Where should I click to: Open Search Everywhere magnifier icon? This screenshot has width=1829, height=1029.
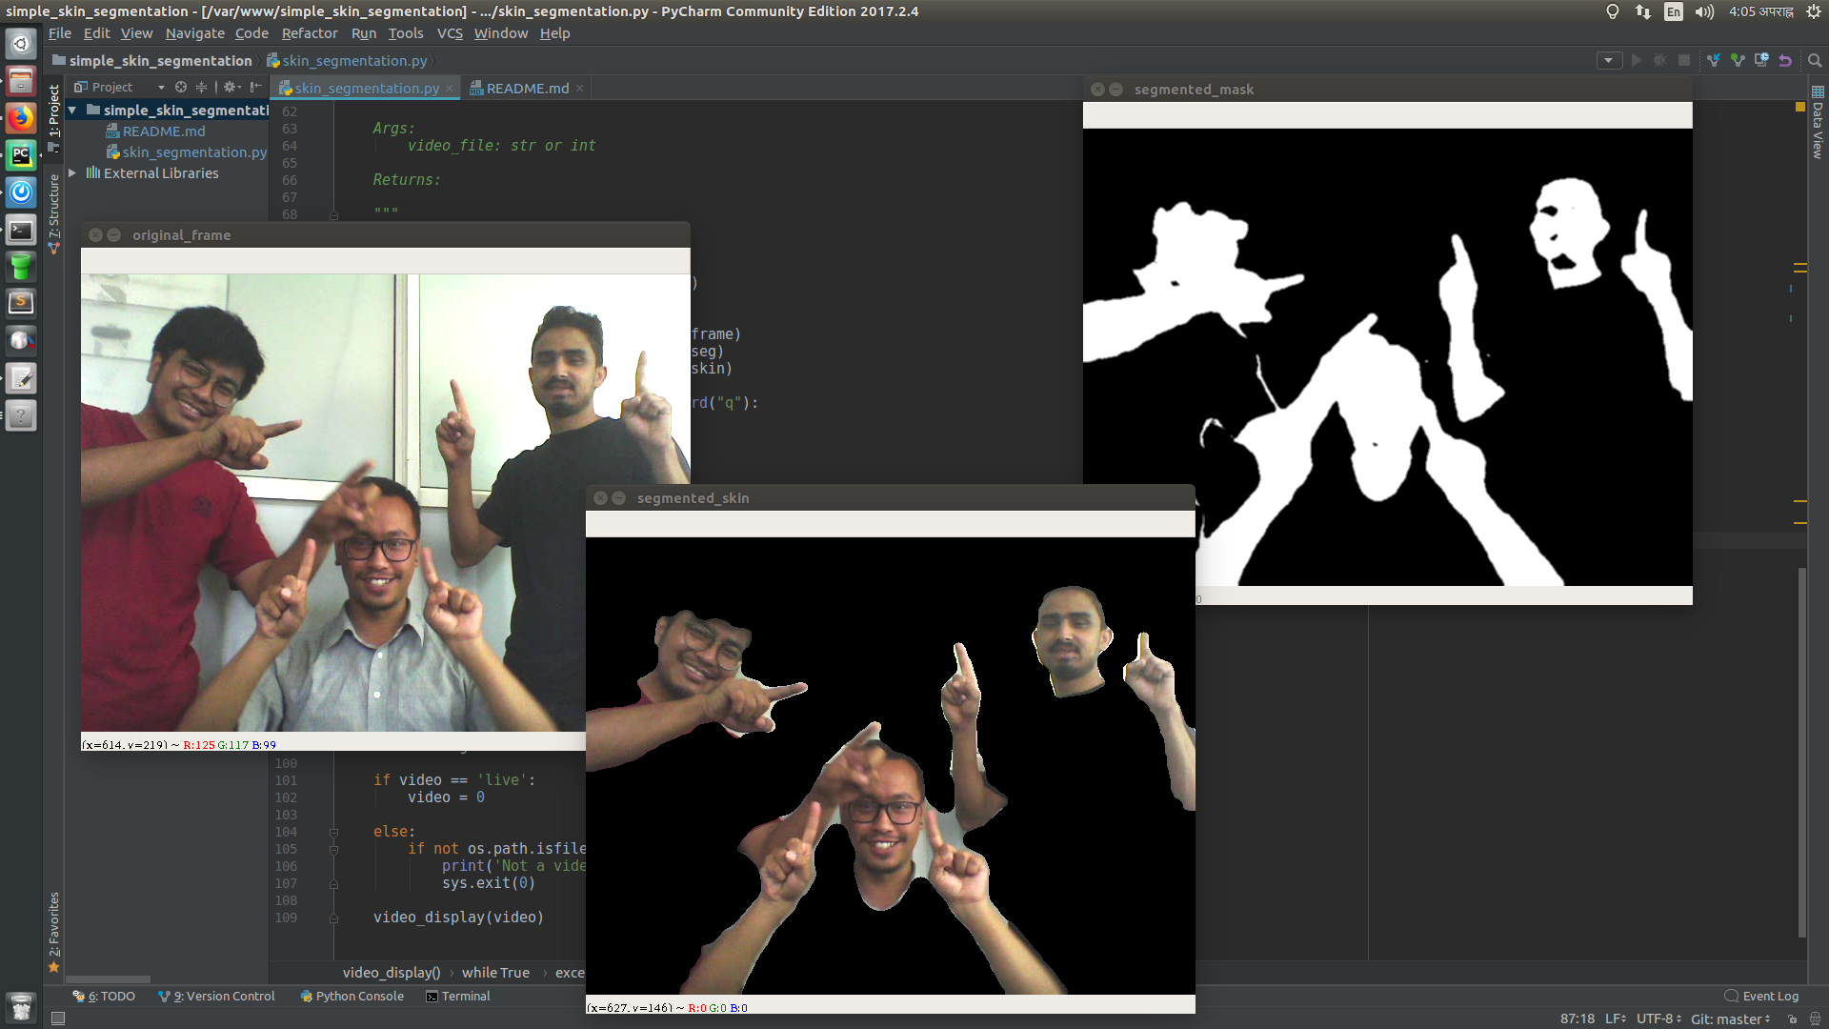[1815, 60]
